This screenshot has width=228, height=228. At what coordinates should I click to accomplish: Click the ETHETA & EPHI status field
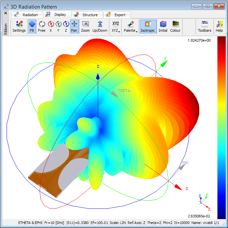tap(30, 223)
